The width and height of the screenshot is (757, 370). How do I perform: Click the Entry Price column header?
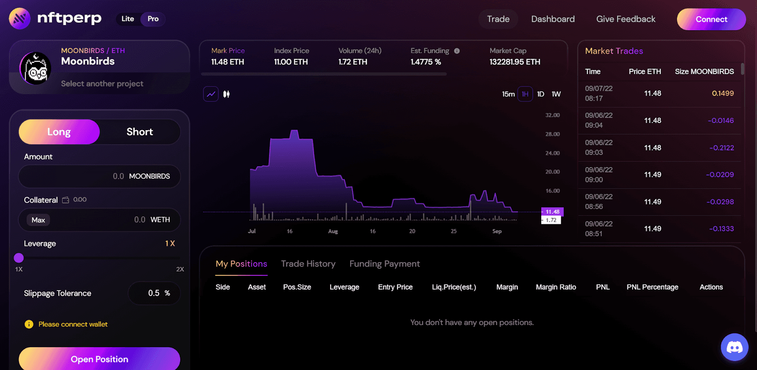[395, 287]
